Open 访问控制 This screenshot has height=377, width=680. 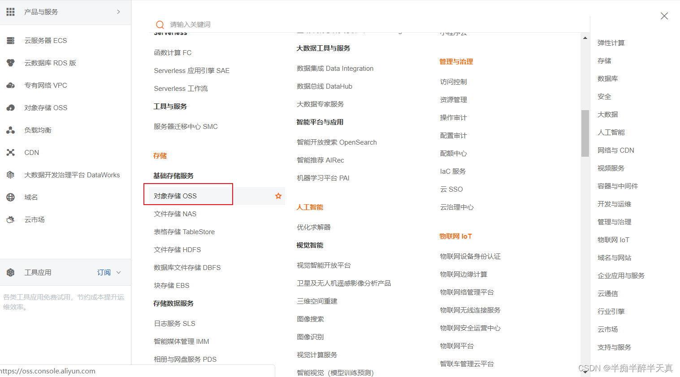(454, 81)
